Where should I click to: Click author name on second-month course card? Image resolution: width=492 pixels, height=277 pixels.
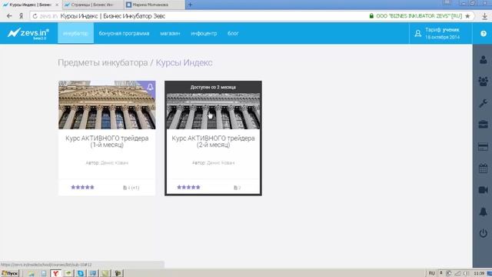(x=221, y=162)
